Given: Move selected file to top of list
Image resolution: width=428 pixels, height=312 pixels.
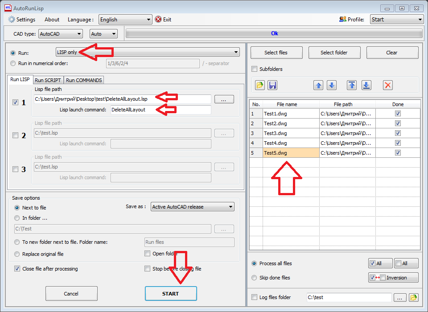Looking at the screenshot, I should (352, 85).
